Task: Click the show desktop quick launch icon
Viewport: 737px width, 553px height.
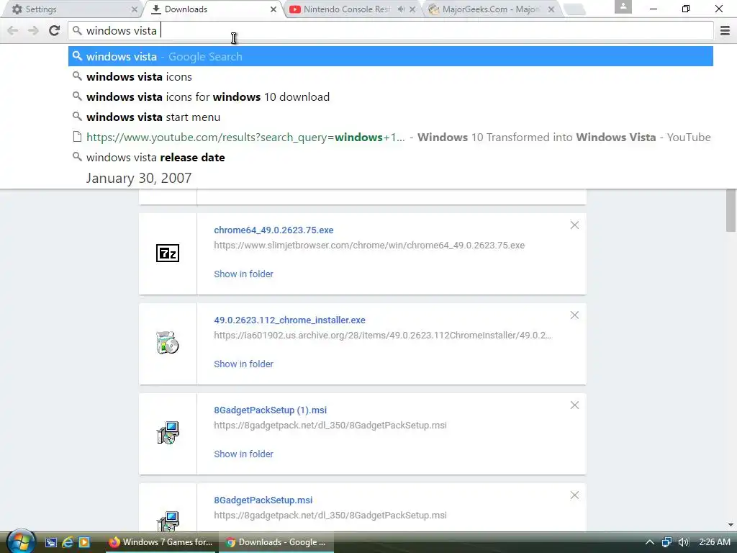Action: (x=51, y=542)
